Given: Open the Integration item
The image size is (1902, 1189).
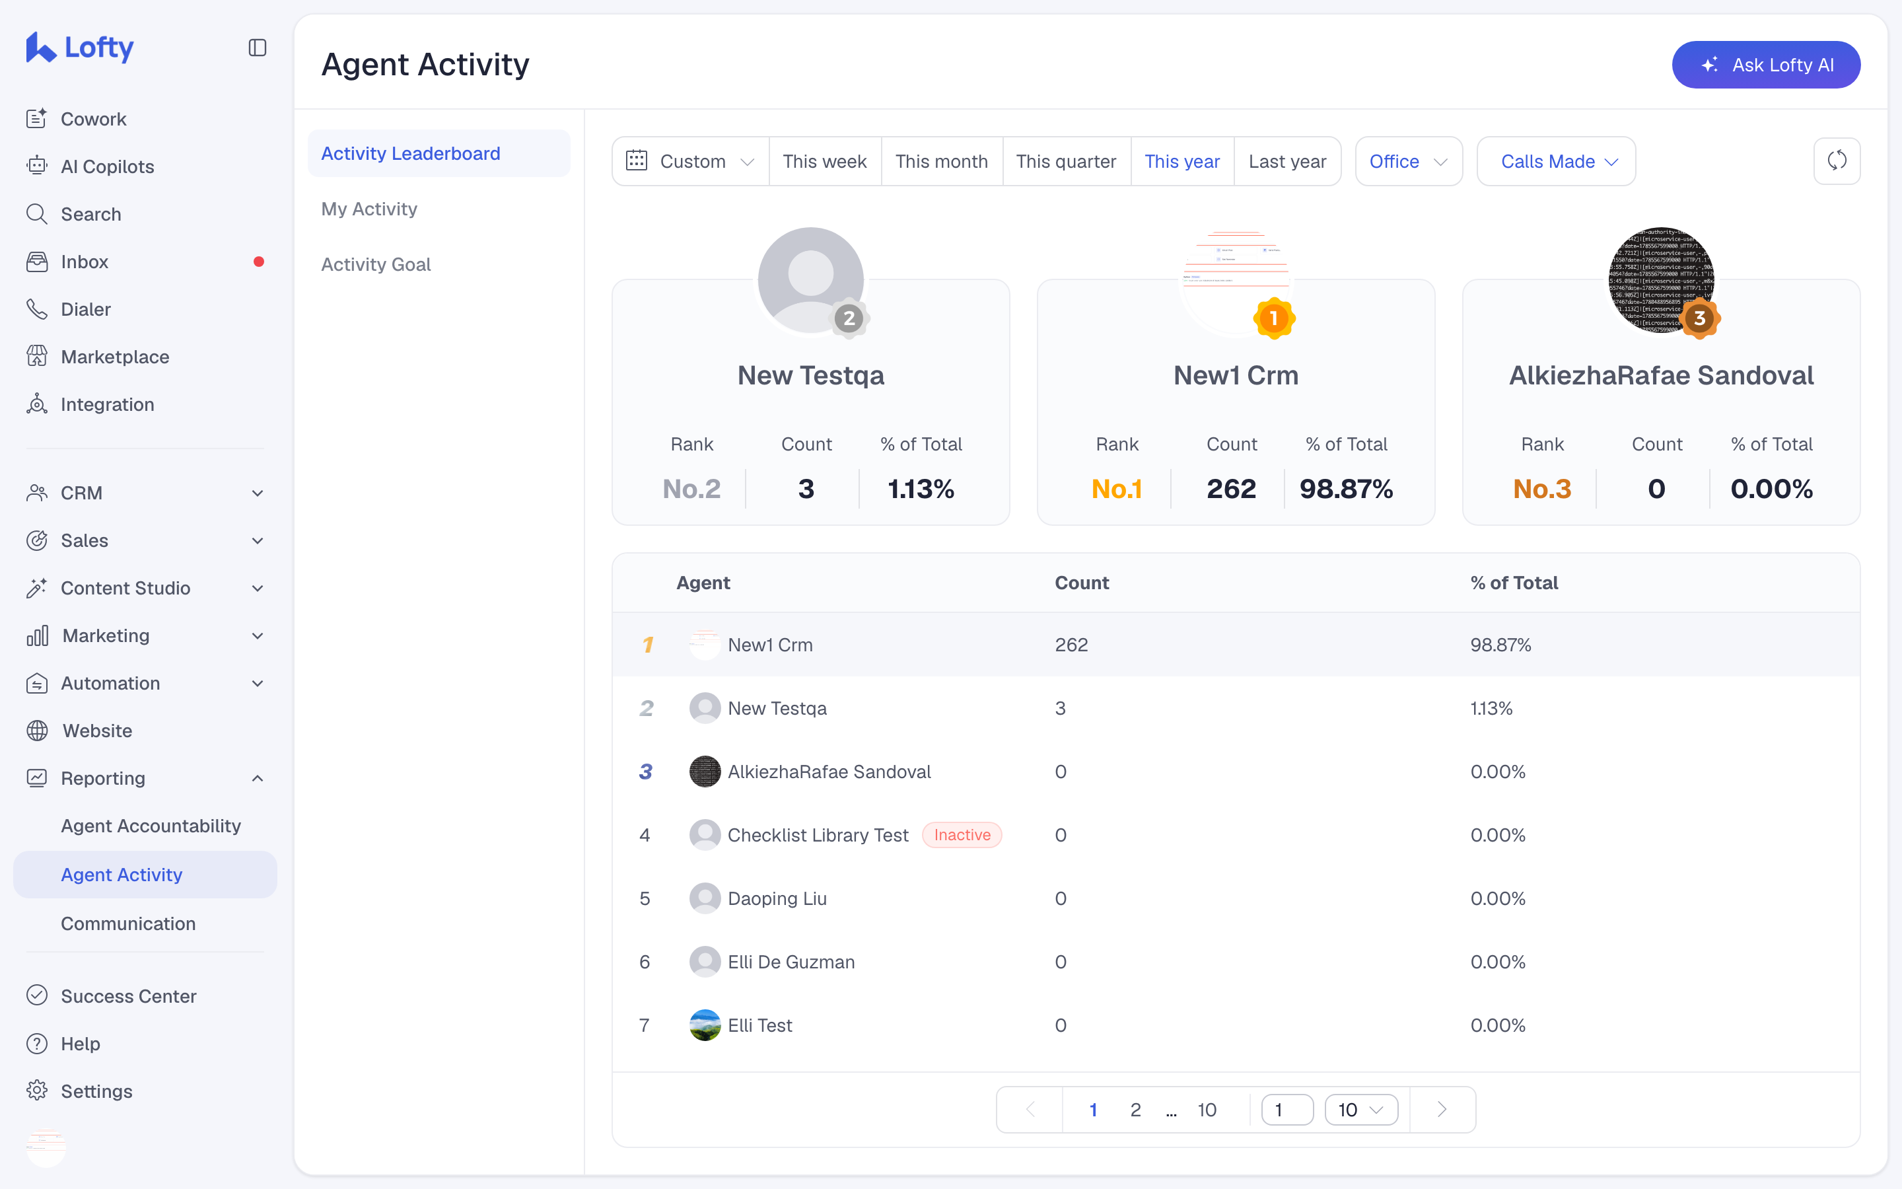Looking at the screenshot, I should click(145, 404).
